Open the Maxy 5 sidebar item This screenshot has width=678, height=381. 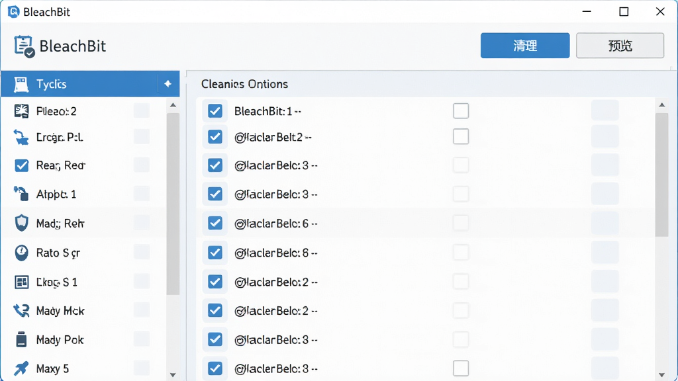83,368
